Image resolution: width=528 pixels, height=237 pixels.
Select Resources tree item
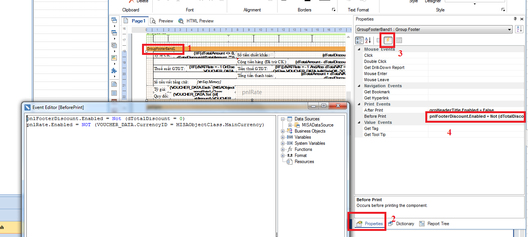[x=304, y=162]
